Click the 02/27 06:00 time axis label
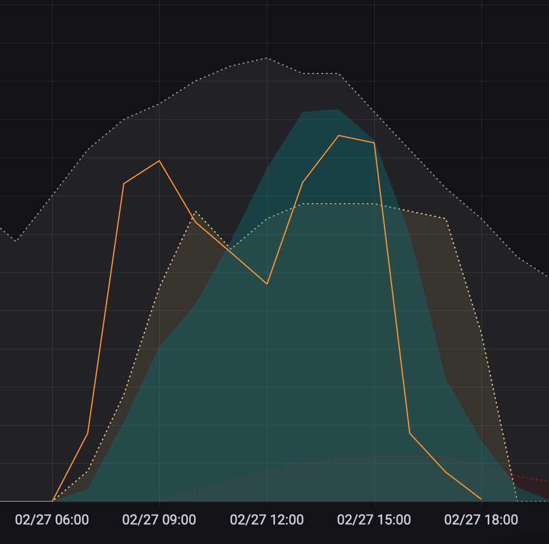Viewport: 549px width, 544px height. point(52,520)
